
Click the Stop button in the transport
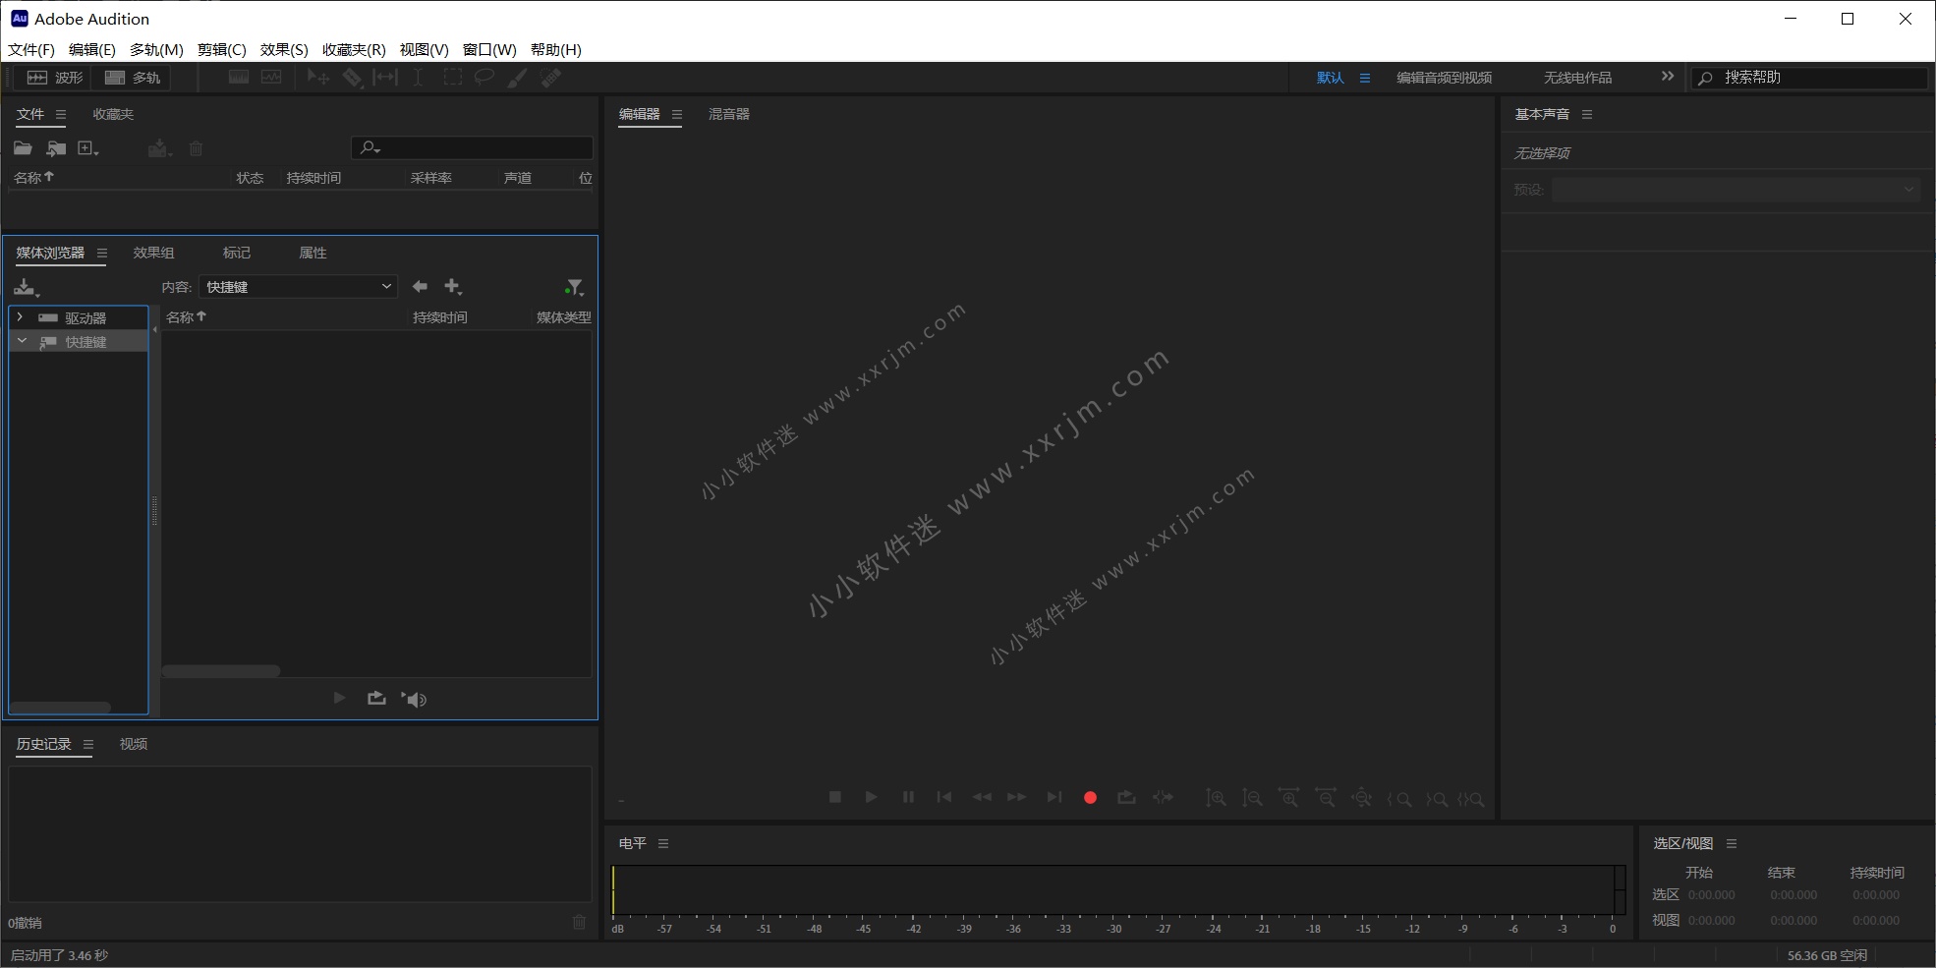(x=835, y=797)
